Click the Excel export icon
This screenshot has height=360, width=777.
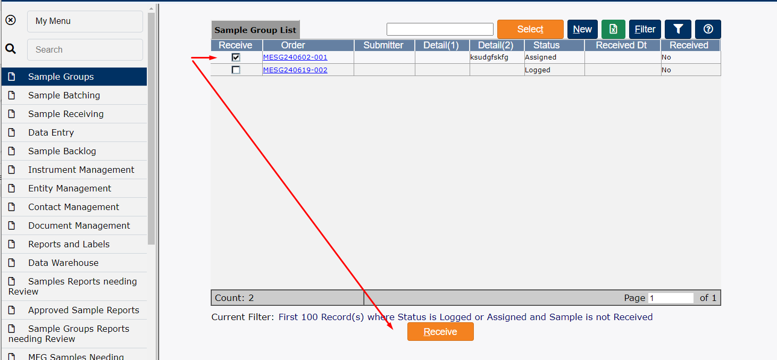[x=613, y=29]
